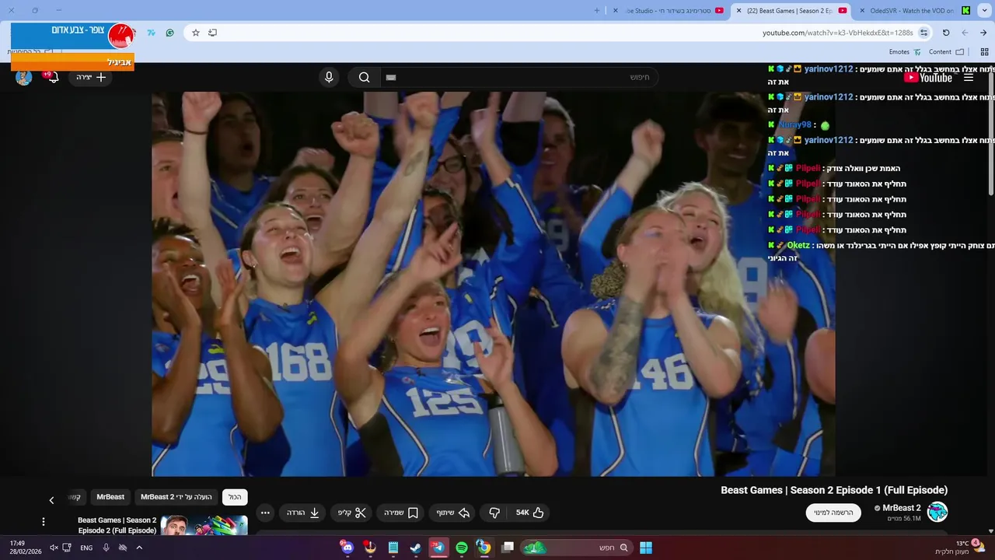Focus the YouTube search field
This screenshot has width=995, height=560.
pos(518,77)
